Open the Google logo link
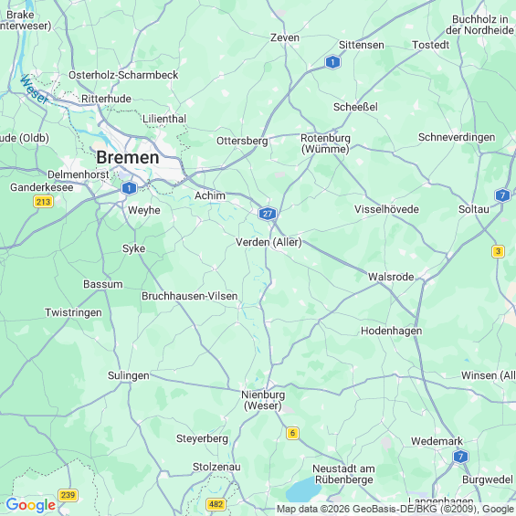 coord(31,505)
